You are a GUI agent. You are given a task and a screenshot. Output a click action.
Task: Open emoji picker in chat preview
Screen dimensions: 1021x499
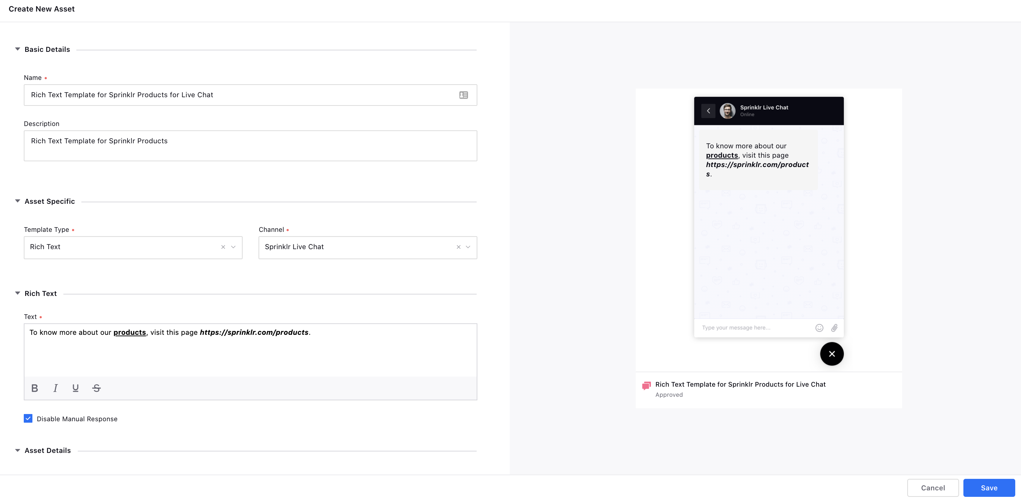point(819,328)
